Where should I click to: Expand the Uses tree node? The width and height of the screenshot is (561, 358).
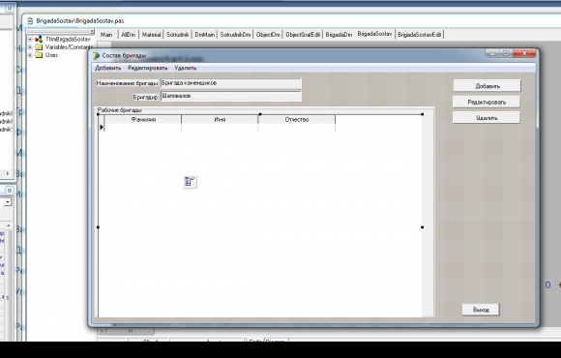click(30, 55)
